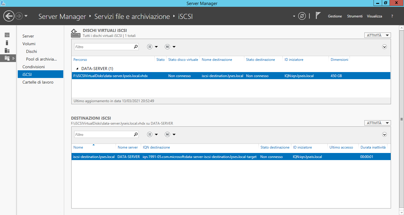Open the help question mark menu
Viewport: 404px width, 215px height.
tap(392, 16)
